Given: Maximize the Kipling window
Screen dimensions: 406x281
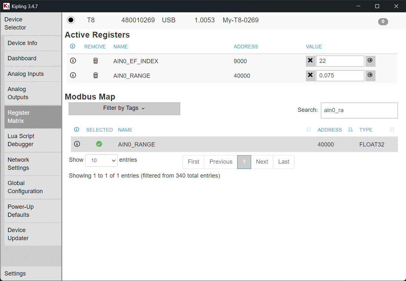Looking at the screenshot, I should (377, 6).
